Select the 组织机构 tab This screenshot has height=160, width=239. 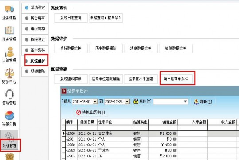tap(35, 29)
